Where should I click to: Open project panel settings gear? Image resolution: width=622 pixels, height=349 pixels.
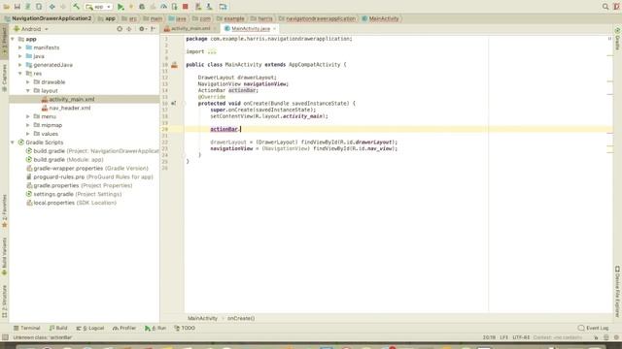pyautogui.click(x=142, y=29)
